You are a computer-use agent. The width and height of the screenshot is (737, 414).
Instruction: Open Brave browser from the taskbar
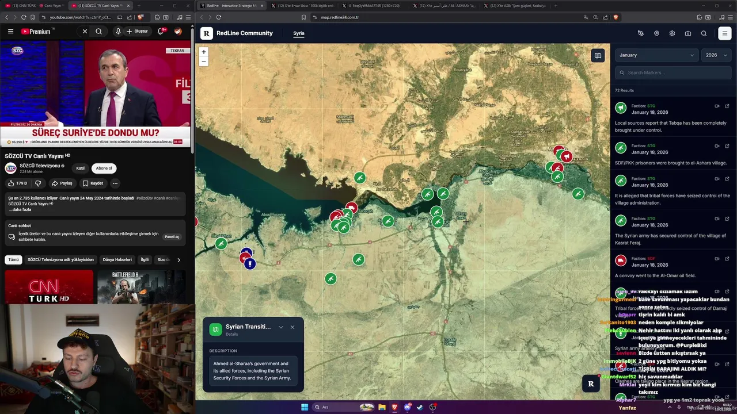(x=394, y=407)
